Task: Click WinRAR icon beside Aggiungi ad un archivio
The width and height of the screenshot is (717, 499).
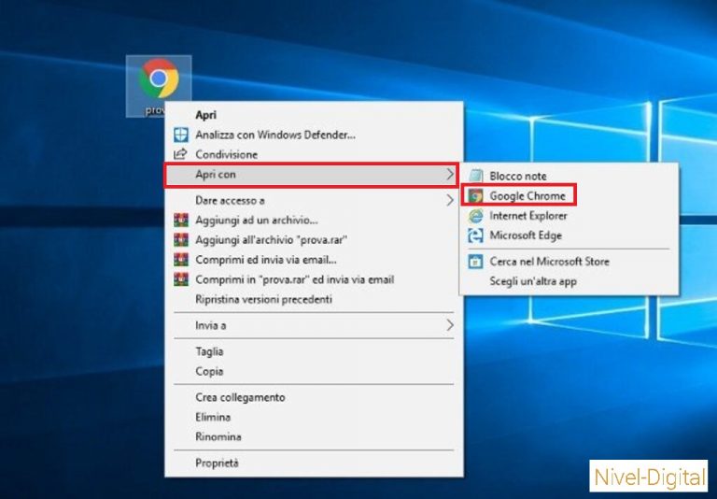Action: coord(181,221)
